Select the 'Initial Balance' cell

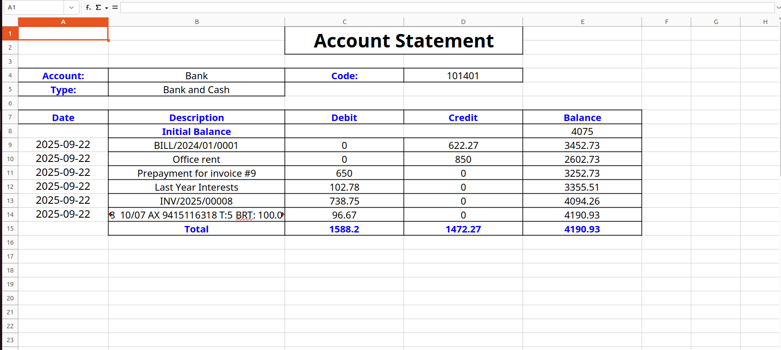(197, 131)
